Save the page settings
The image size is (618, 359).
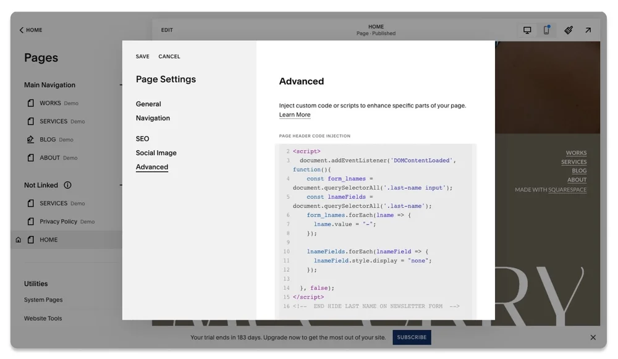click(x=142, y=56)
